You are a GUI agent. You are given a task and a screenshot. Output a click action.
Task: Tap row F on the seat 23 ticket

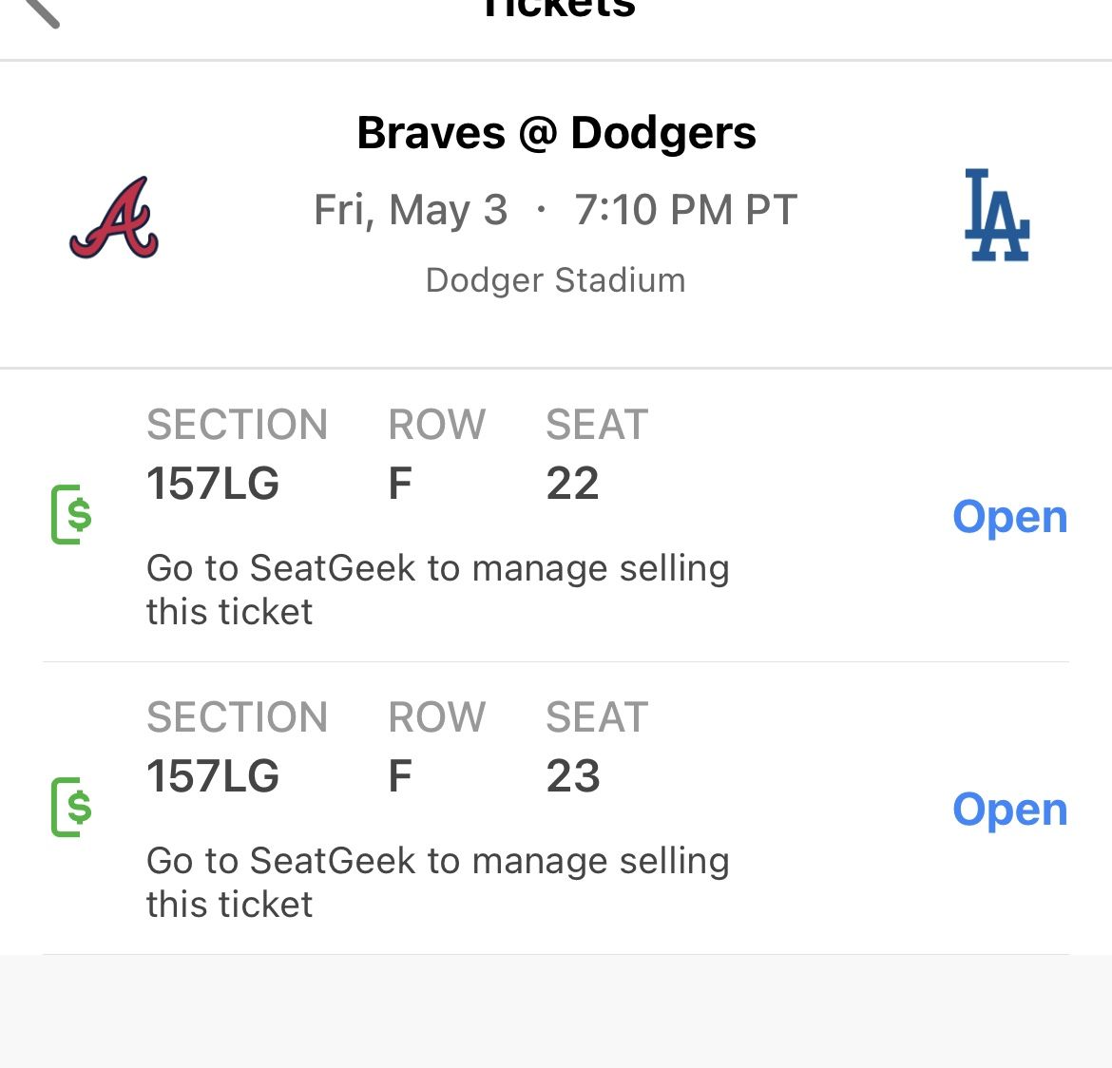pyautogui.click(x=400, y=776)
